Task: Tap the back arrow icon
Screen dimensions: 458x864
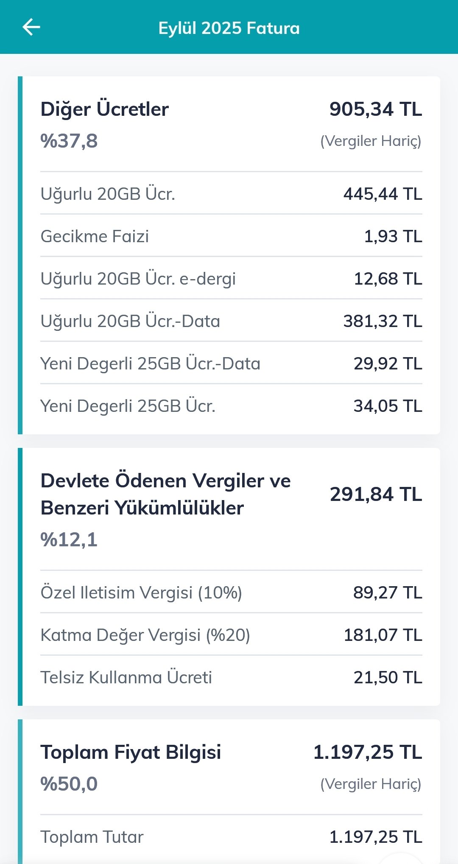Action: tap(31, 28)
